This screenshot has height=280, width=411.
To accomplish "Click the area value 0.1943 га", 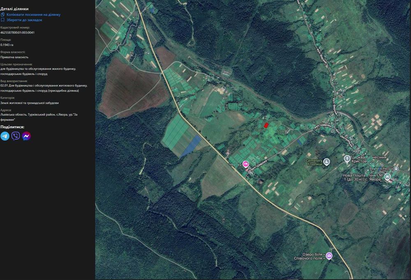I will (x=7, y=45).
